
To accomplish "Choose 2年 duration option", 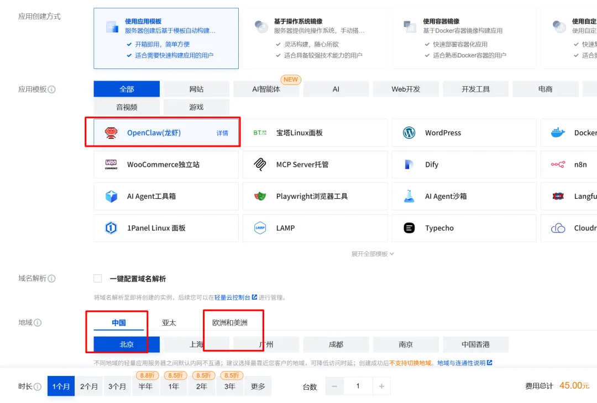I will (201, 386).
